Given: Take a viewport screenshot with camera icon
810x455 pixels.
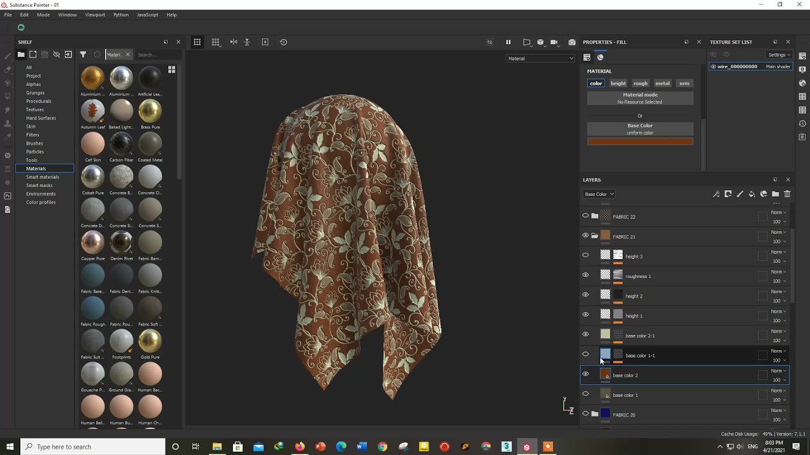Looking at the screenshot, I should [x=572, y=42].
